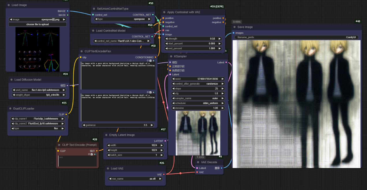Open the unet_name dropdown in Load Diffusion Model

[38, 90]
